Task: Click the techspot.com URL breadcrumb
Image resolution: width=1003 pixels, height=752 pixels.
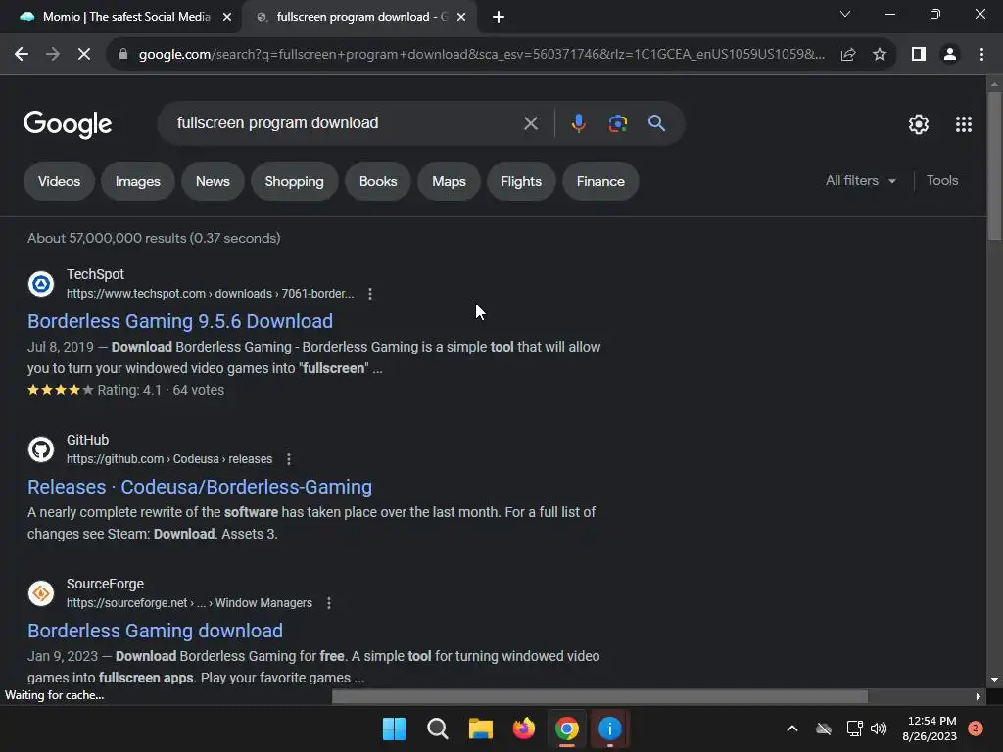Action: pos(210,294)
